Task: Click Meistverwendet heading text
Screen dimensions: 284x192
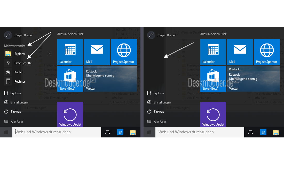Action: 15,46
